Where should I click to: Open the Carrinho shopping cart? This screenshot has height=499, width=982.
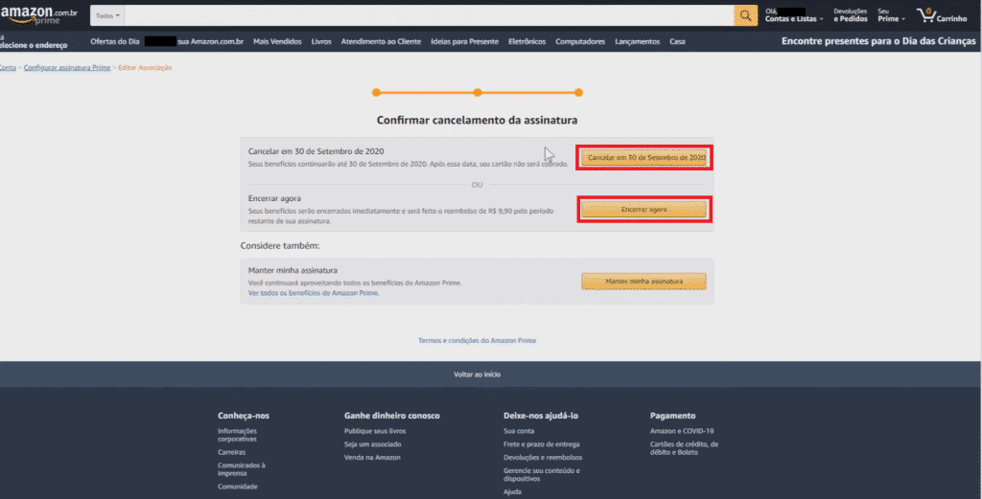[942, 15]
